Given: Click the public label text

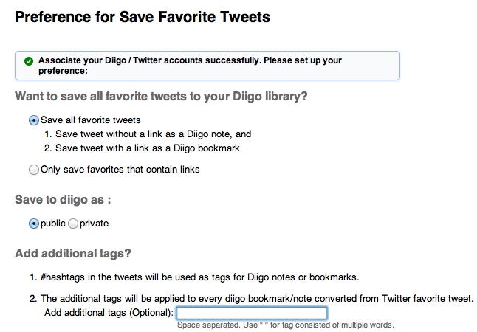Looking at the screenshot, I should click(x=53, y=224).
